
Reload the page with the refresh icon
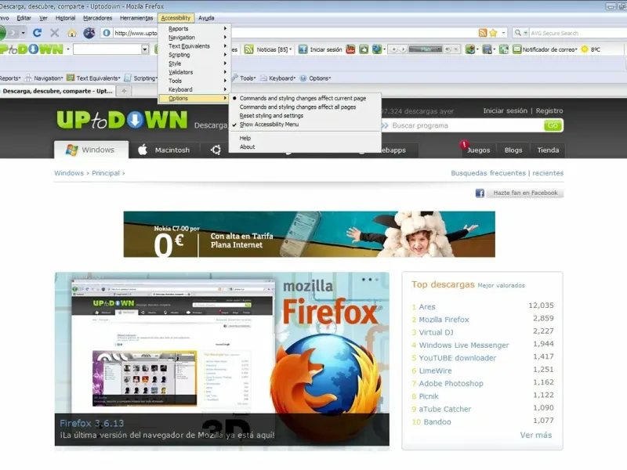pos(37,33)
